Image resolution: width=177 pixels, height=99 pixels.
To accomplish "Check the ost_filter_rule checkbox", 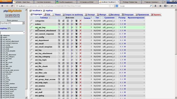I will 32,73.
